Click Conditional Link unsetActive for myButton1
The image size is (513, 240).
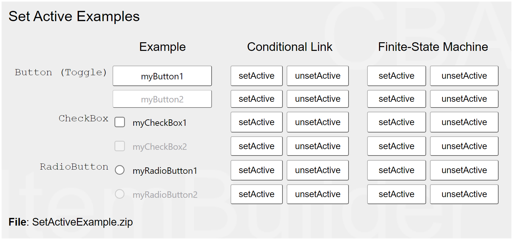[x=317, y=76]
